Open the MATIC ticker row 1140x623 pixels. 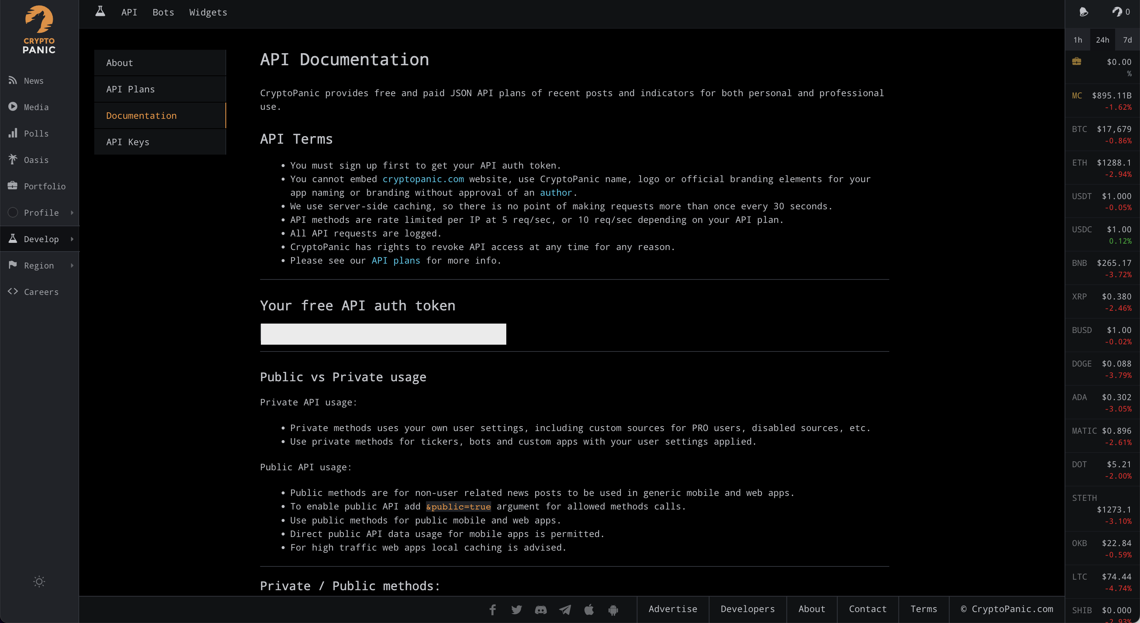click(x=1102, y=436)
